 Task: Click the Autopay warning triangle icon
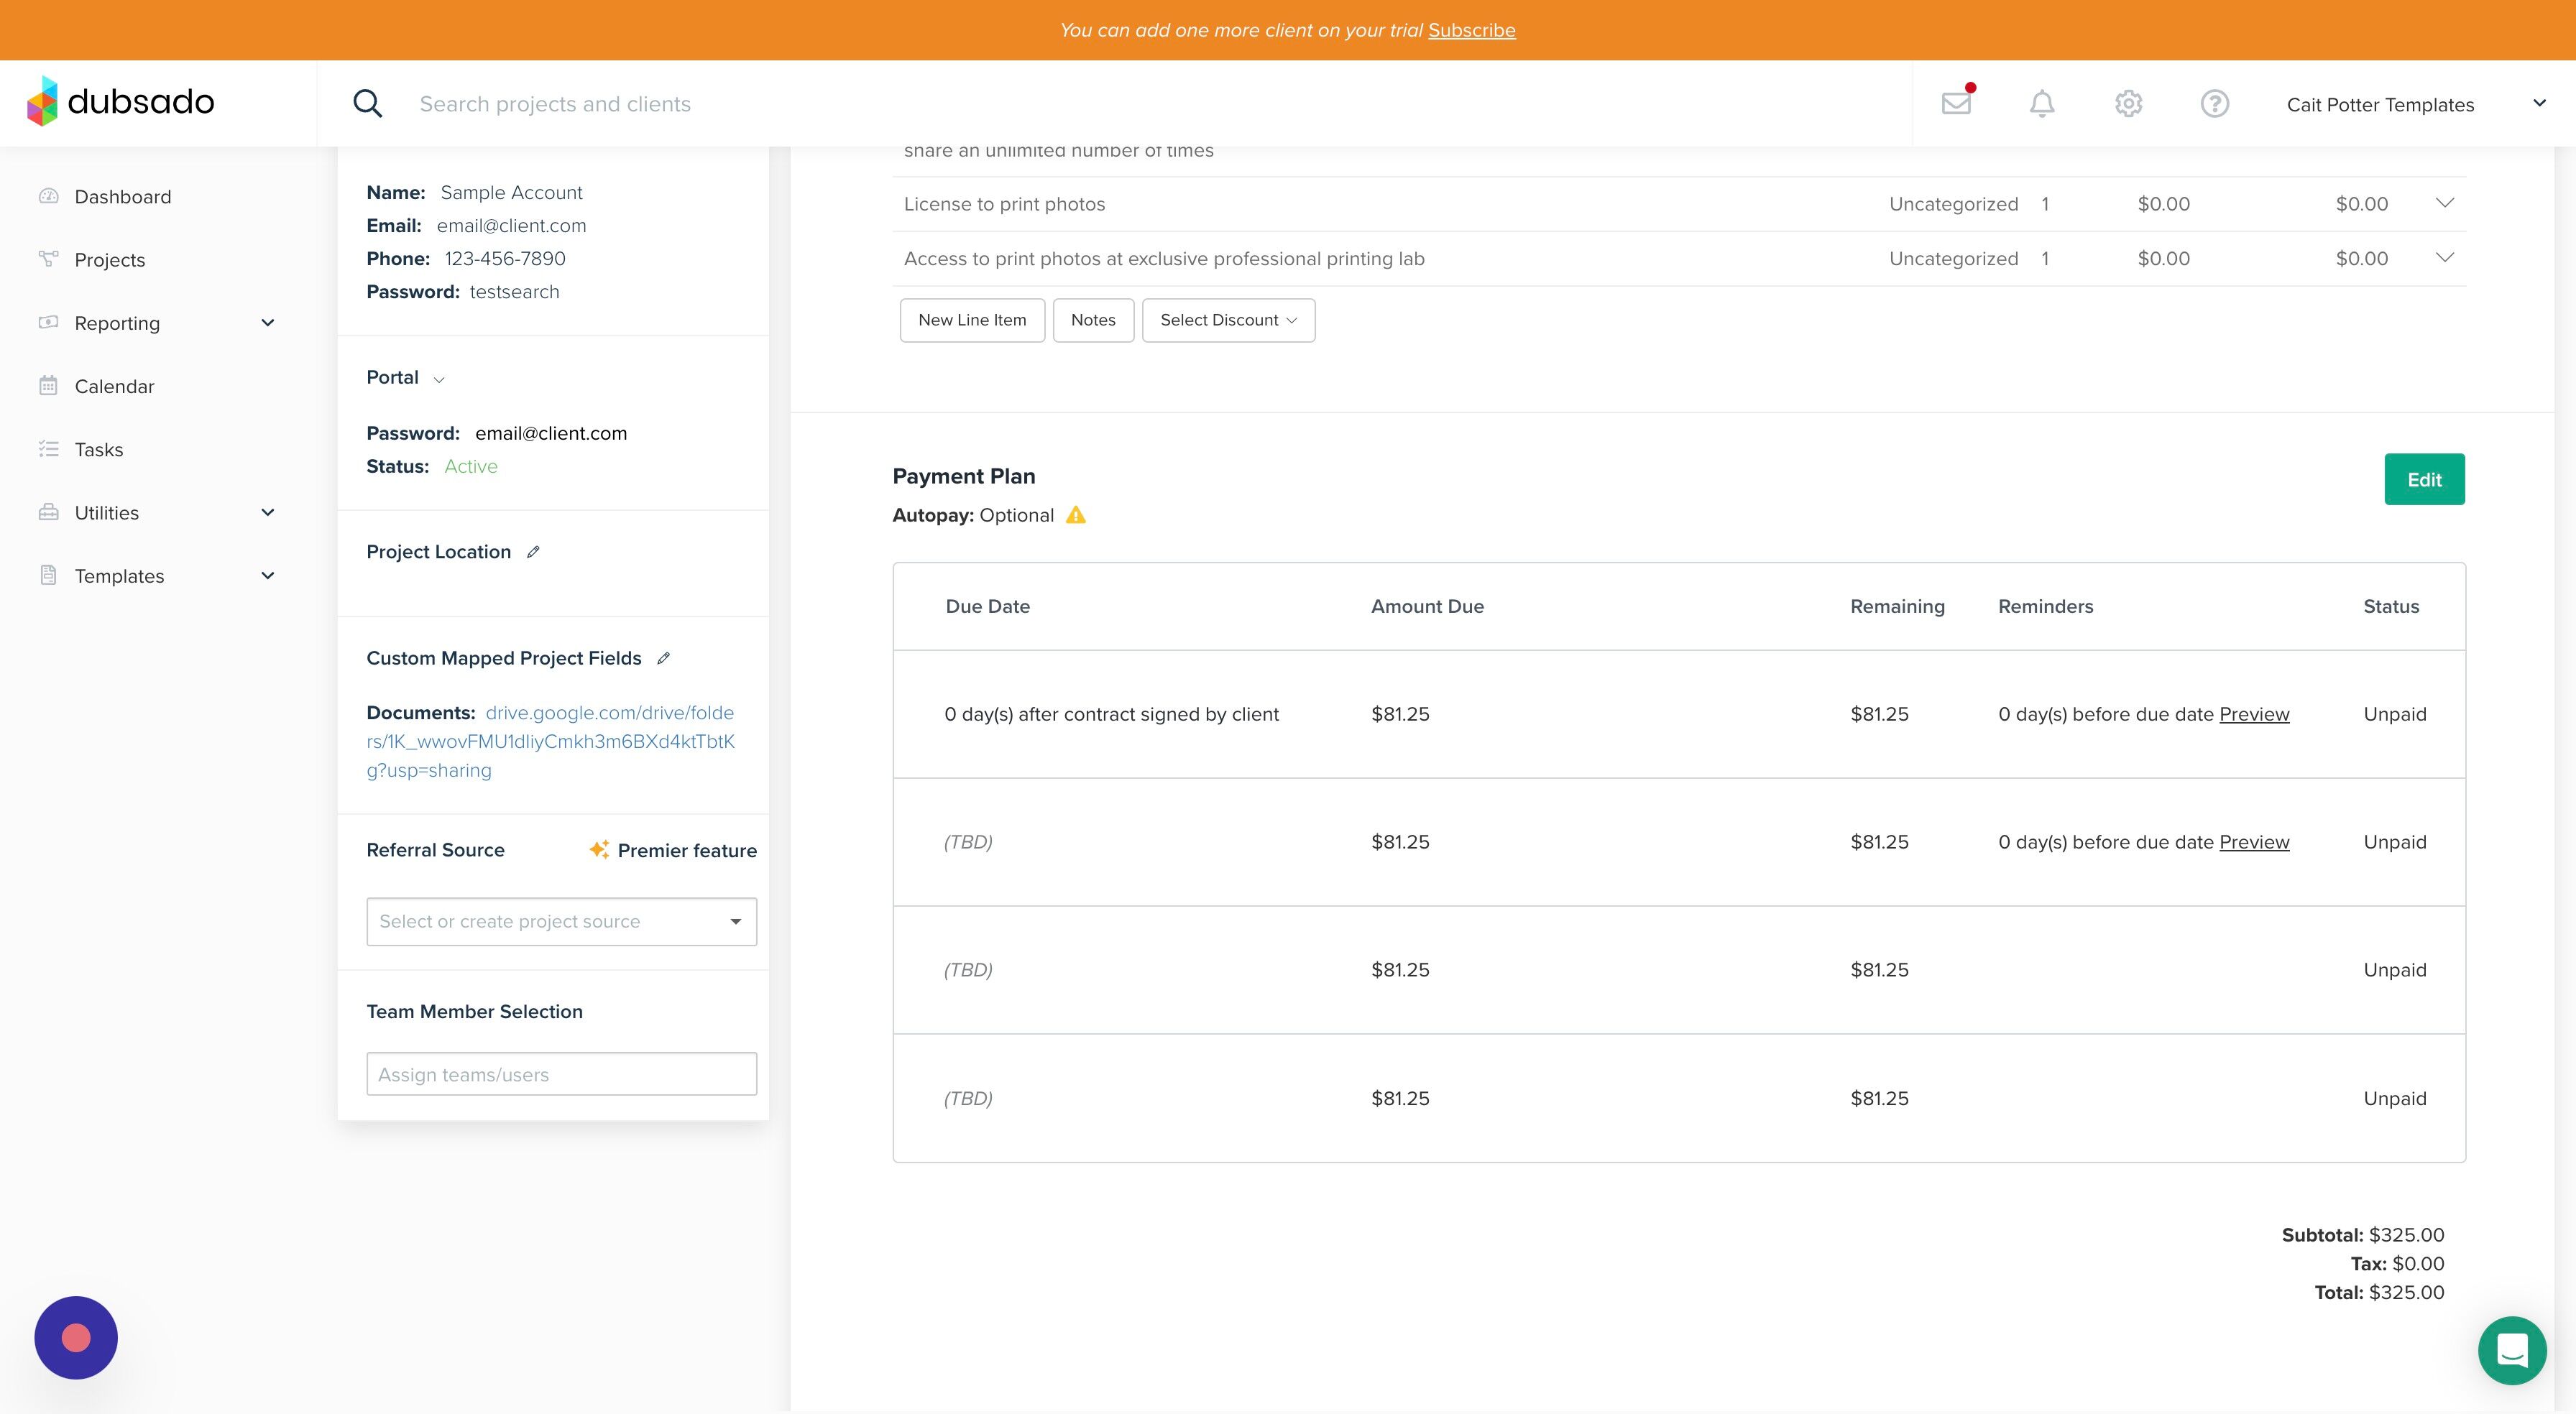click(x=1076, y=515)
